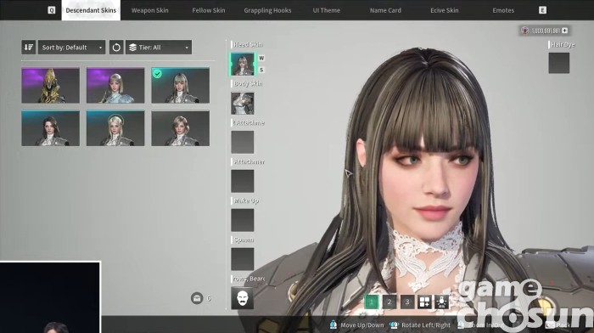Select preset slot 1
Screen dimensions: 594x333
372,302
